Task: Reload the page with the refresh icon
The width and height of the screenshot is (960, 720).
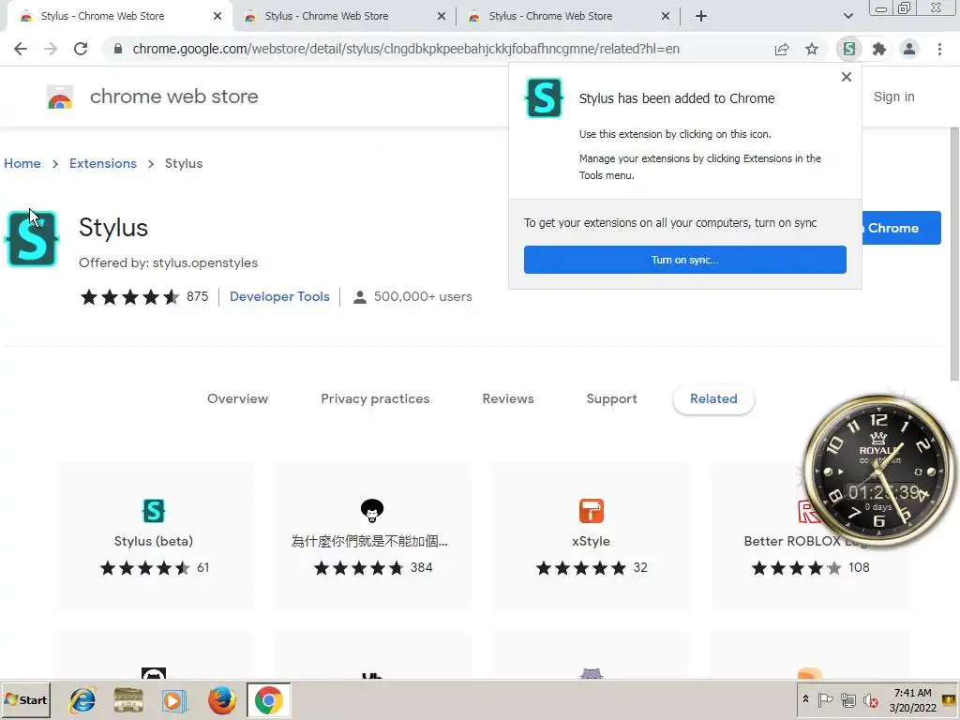Action: pos(81,49)
